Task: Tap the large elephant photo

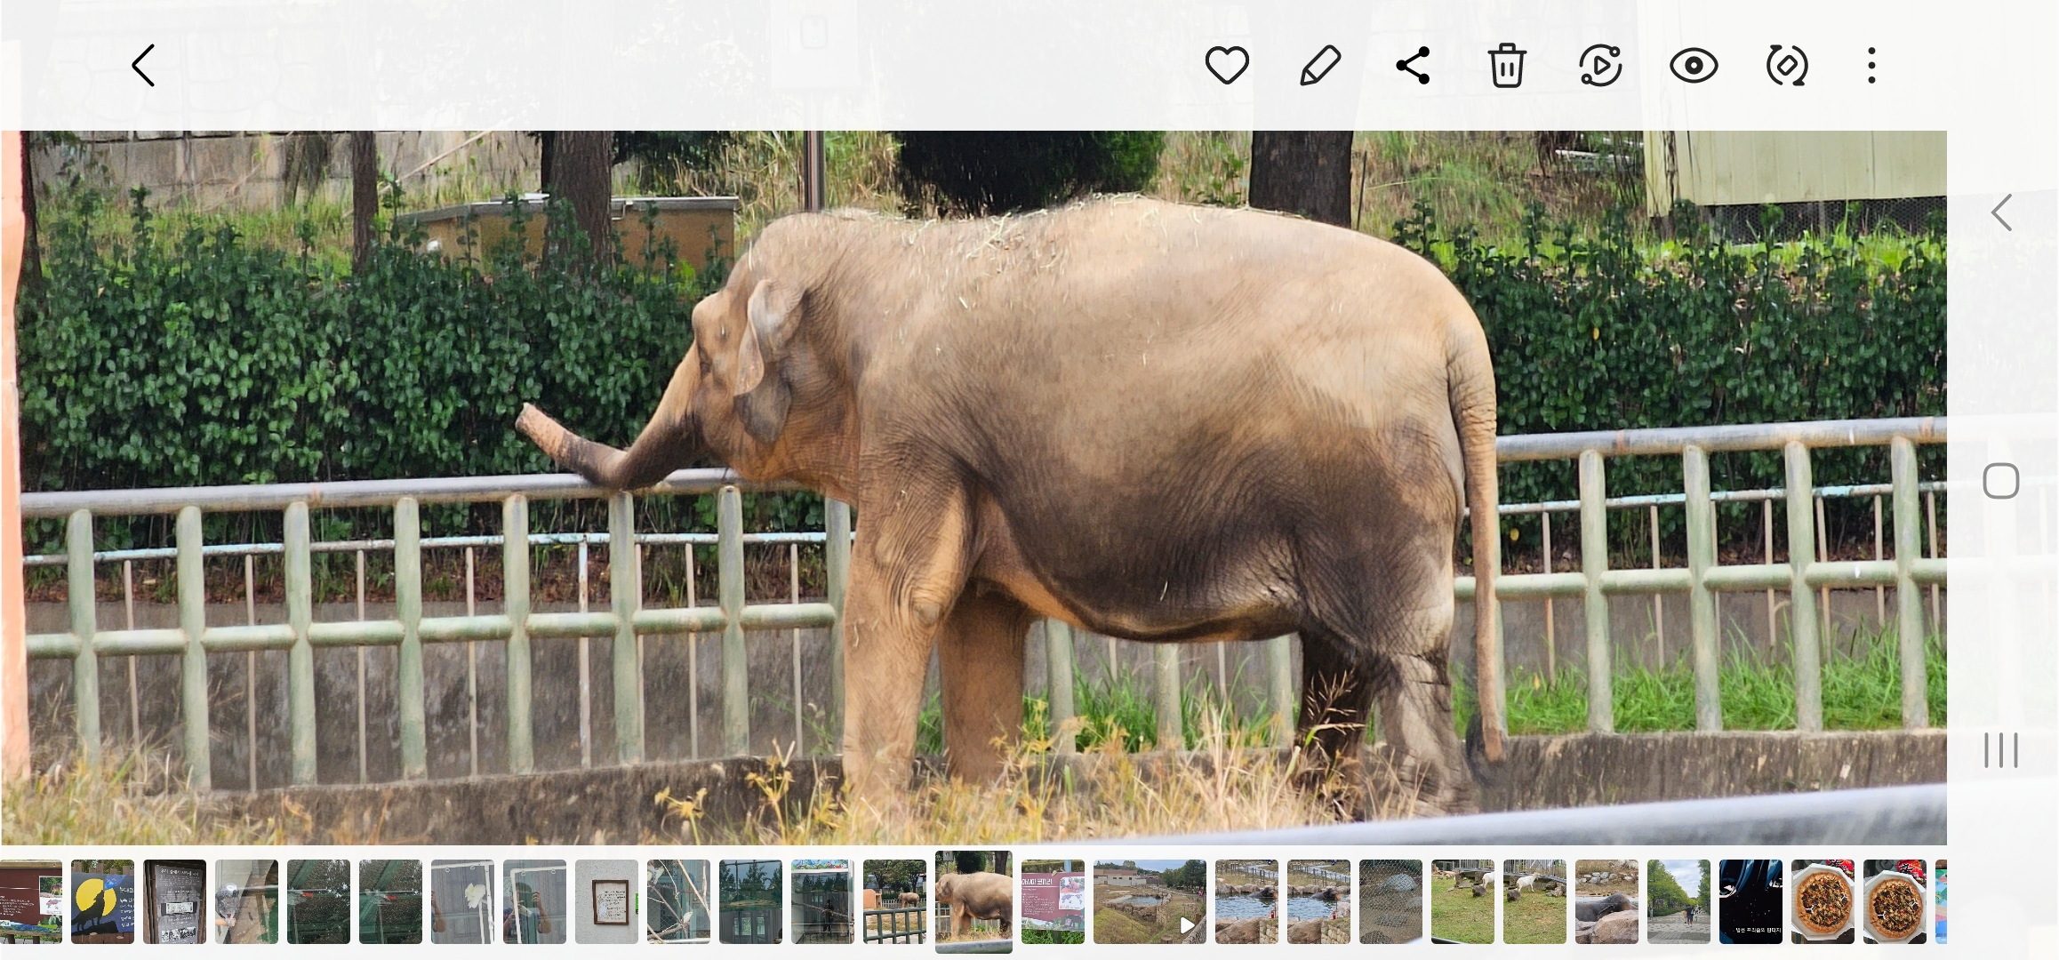Action: 973,487
